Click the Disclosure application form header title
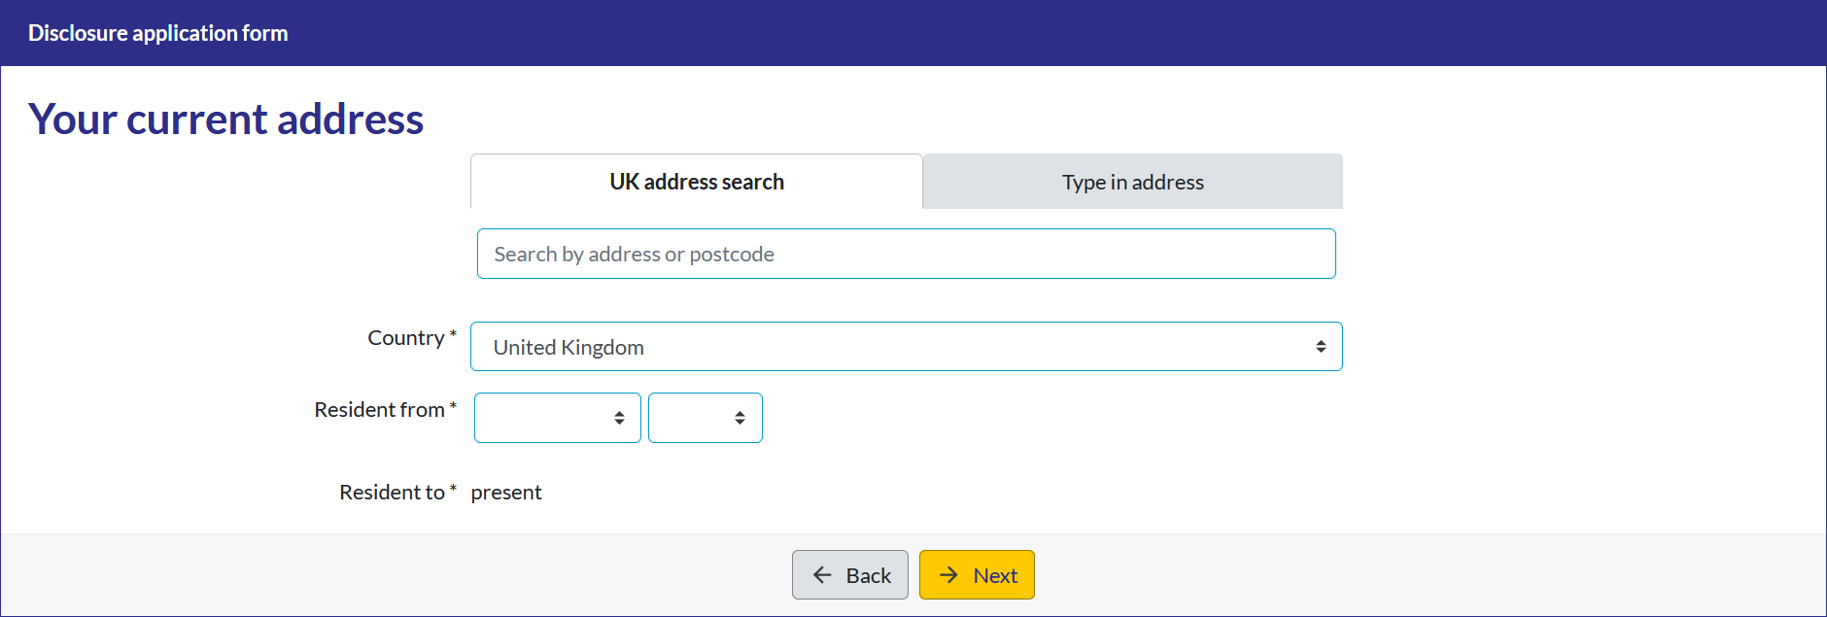Viewport: 1827px width, 617px height. (x=158, y=33)
